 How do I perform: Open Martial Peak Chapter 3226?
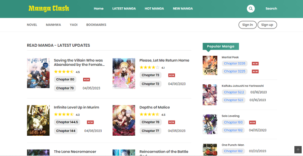click(x=235, y=64)
